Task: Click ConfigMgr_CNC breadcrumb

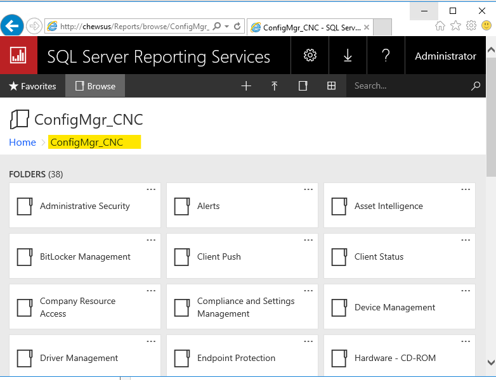Action: pyautogui.click(x=87, y=142)
